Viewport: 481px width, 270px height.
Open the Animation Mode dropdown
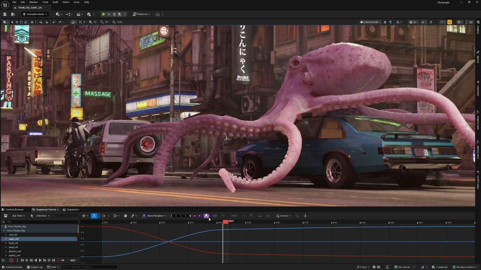pyautogui.click(x=35, y=14)
